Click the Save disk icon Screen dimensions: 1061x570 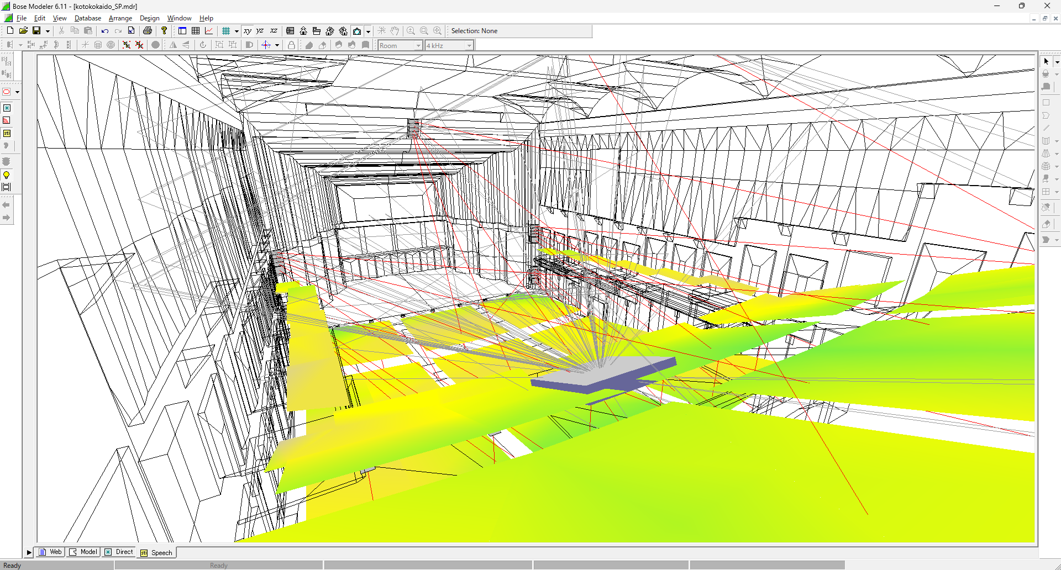[x=36, y=31]
